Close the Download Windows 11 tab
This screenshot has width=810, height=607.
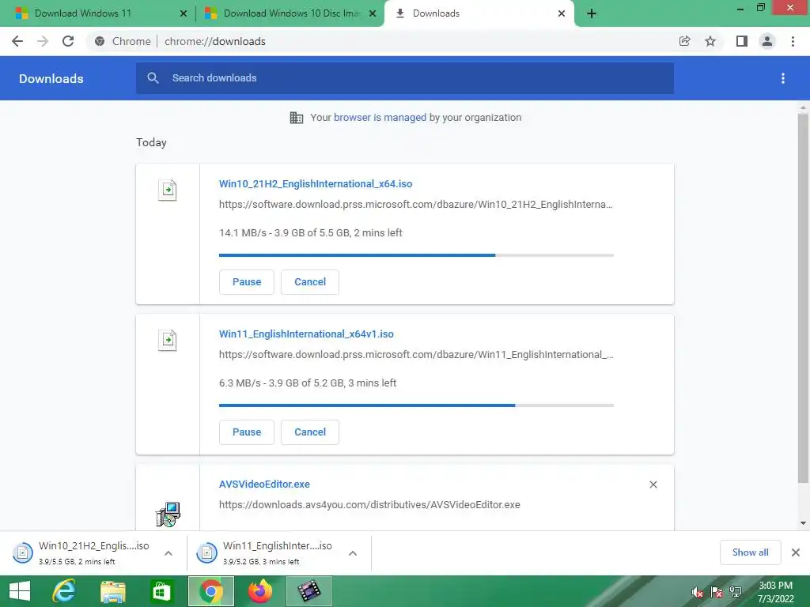click(x=184, y=13)
